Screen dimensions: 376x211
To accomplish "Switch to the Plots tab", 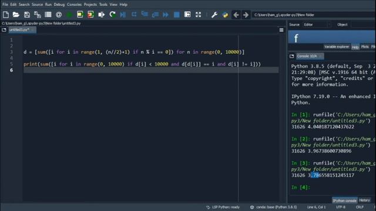I will (x=365, y=47).
